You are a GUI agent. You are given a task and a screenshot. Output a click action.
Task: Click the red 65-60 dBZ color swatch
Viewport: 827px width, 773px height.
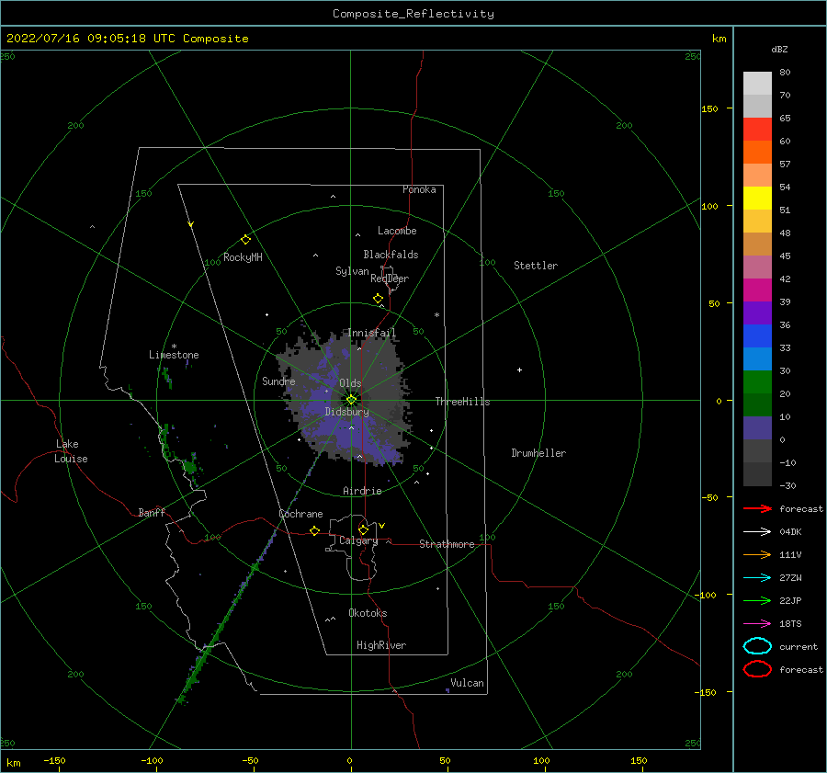(x=757, y=130)
